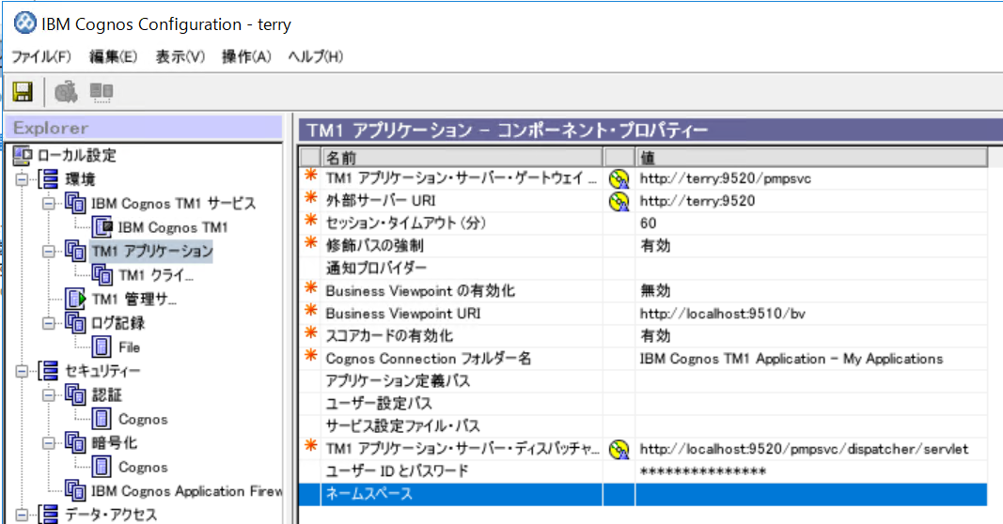1003x524 pixels.
Task: Click the http://terry:9520 external server value
Action: pos(697,201)
